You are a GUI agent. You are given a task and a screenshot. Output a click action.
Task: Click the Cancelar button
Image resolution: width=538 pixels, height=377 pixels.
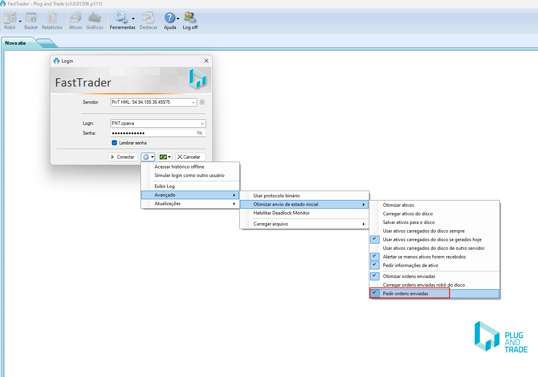tap(190, 157)
